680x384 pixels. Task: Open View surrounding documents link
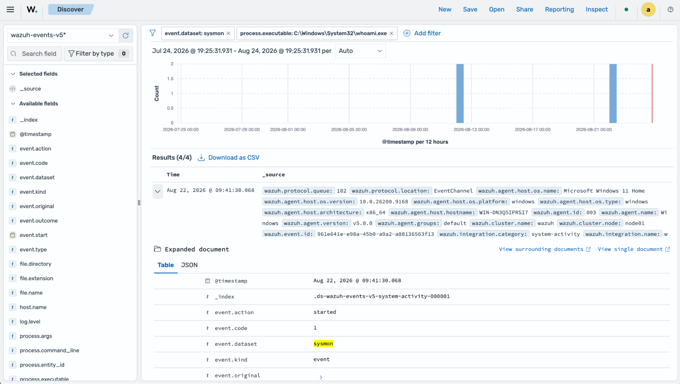(544, 249)
